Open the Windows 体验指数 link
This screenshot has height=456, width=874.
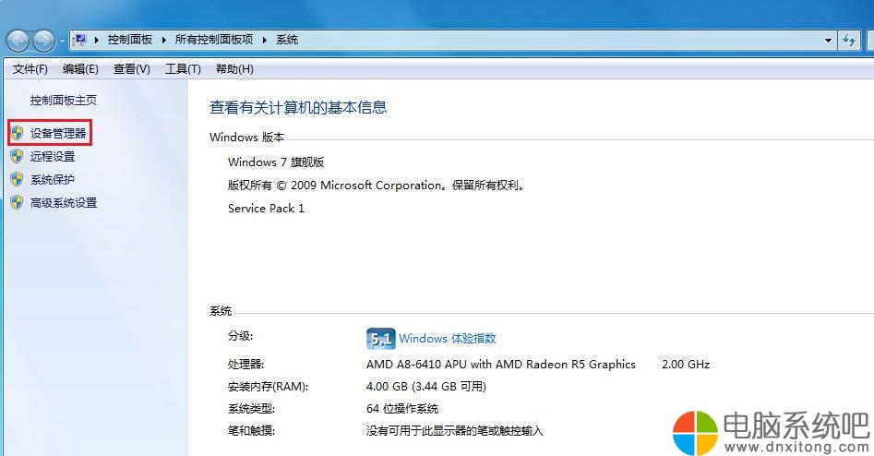(x=447, y=339)
